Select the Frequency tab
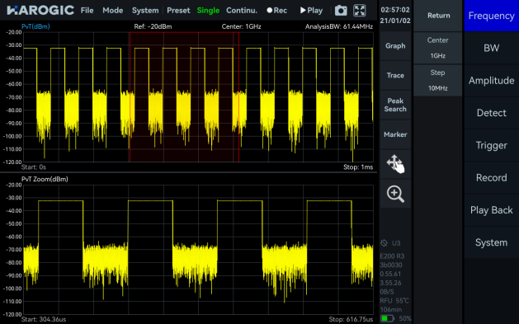The width and height of the screenshot is (519, 324). [492, 16]
